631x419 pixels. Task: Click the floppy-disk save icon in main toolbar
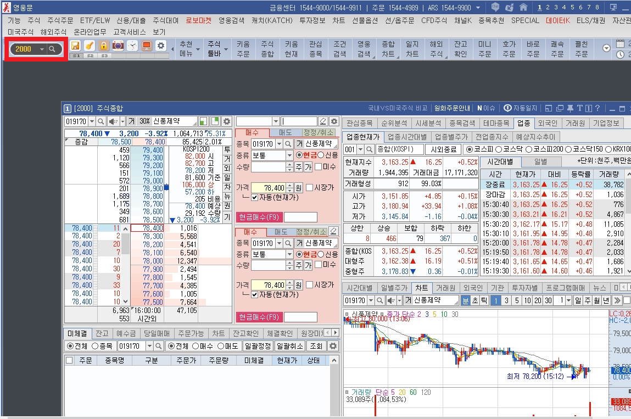pyautogui.click(x=75, y=46)
